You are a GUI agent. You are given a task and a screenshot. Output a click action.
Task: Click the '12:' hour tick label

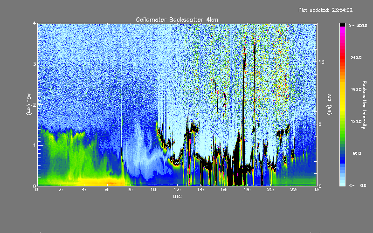177,190
